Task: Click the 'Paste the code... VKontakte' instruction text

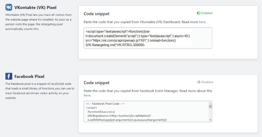Action: click(145, 22)
